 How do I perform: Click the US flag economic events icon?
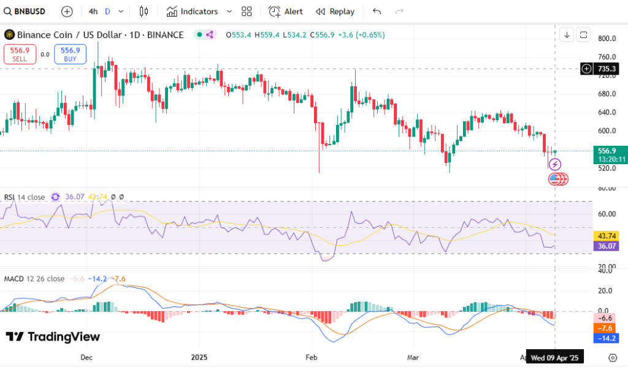[x=555, y=179]
